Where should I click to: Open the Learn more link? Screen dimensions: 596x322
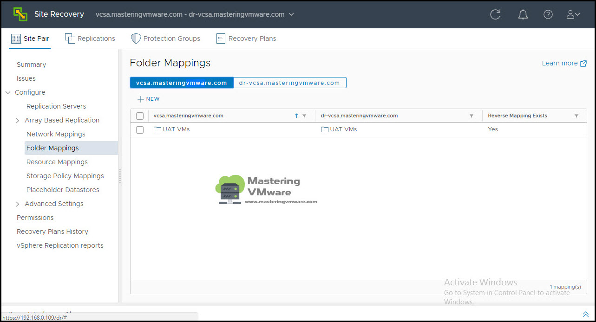pos(564,63)
